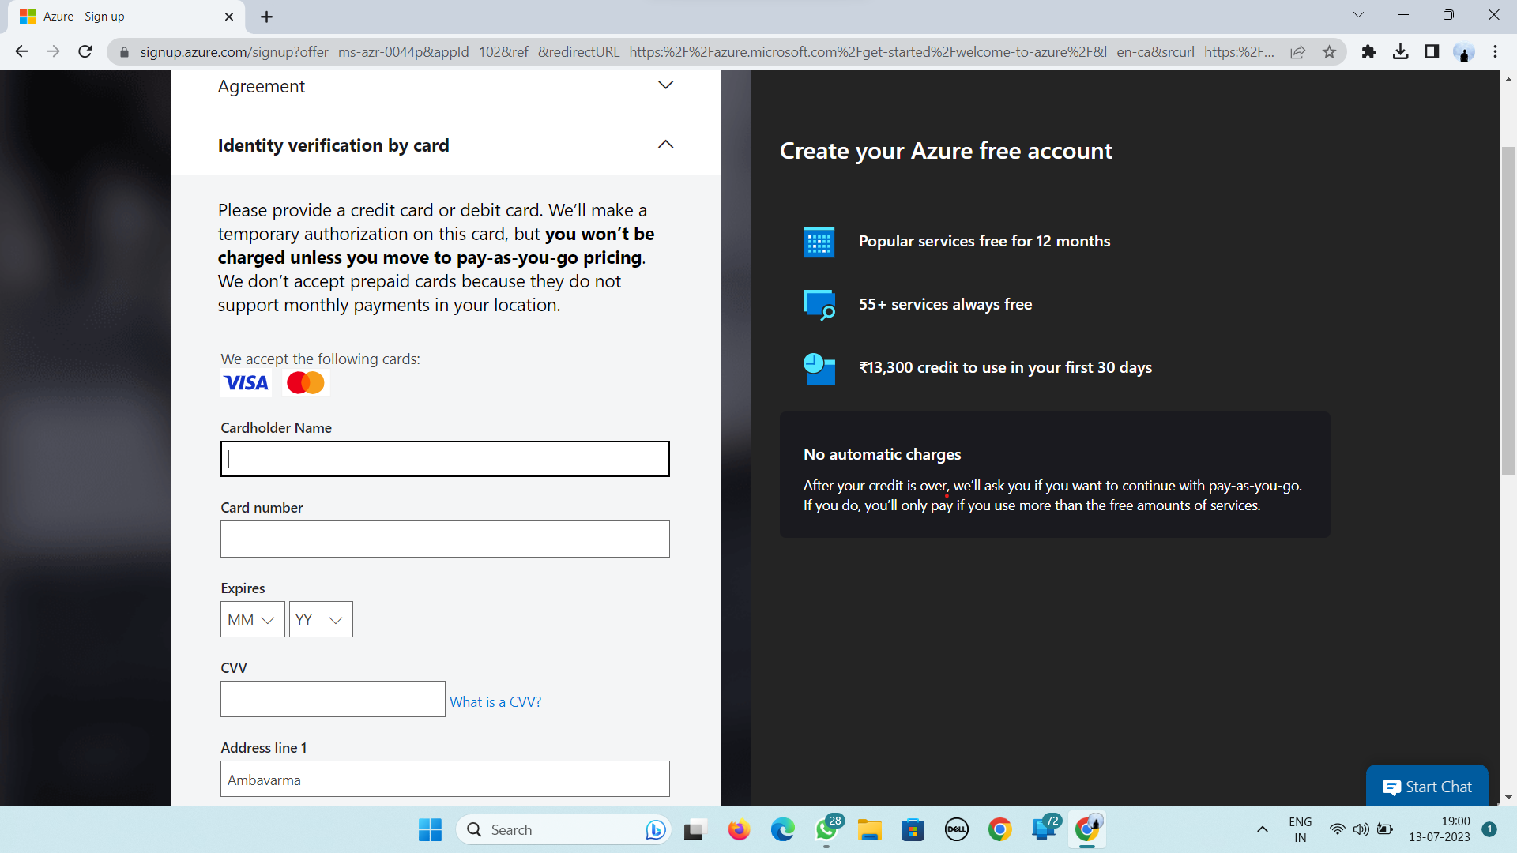Open the Chrome three-dot menu

point(1495,51)
